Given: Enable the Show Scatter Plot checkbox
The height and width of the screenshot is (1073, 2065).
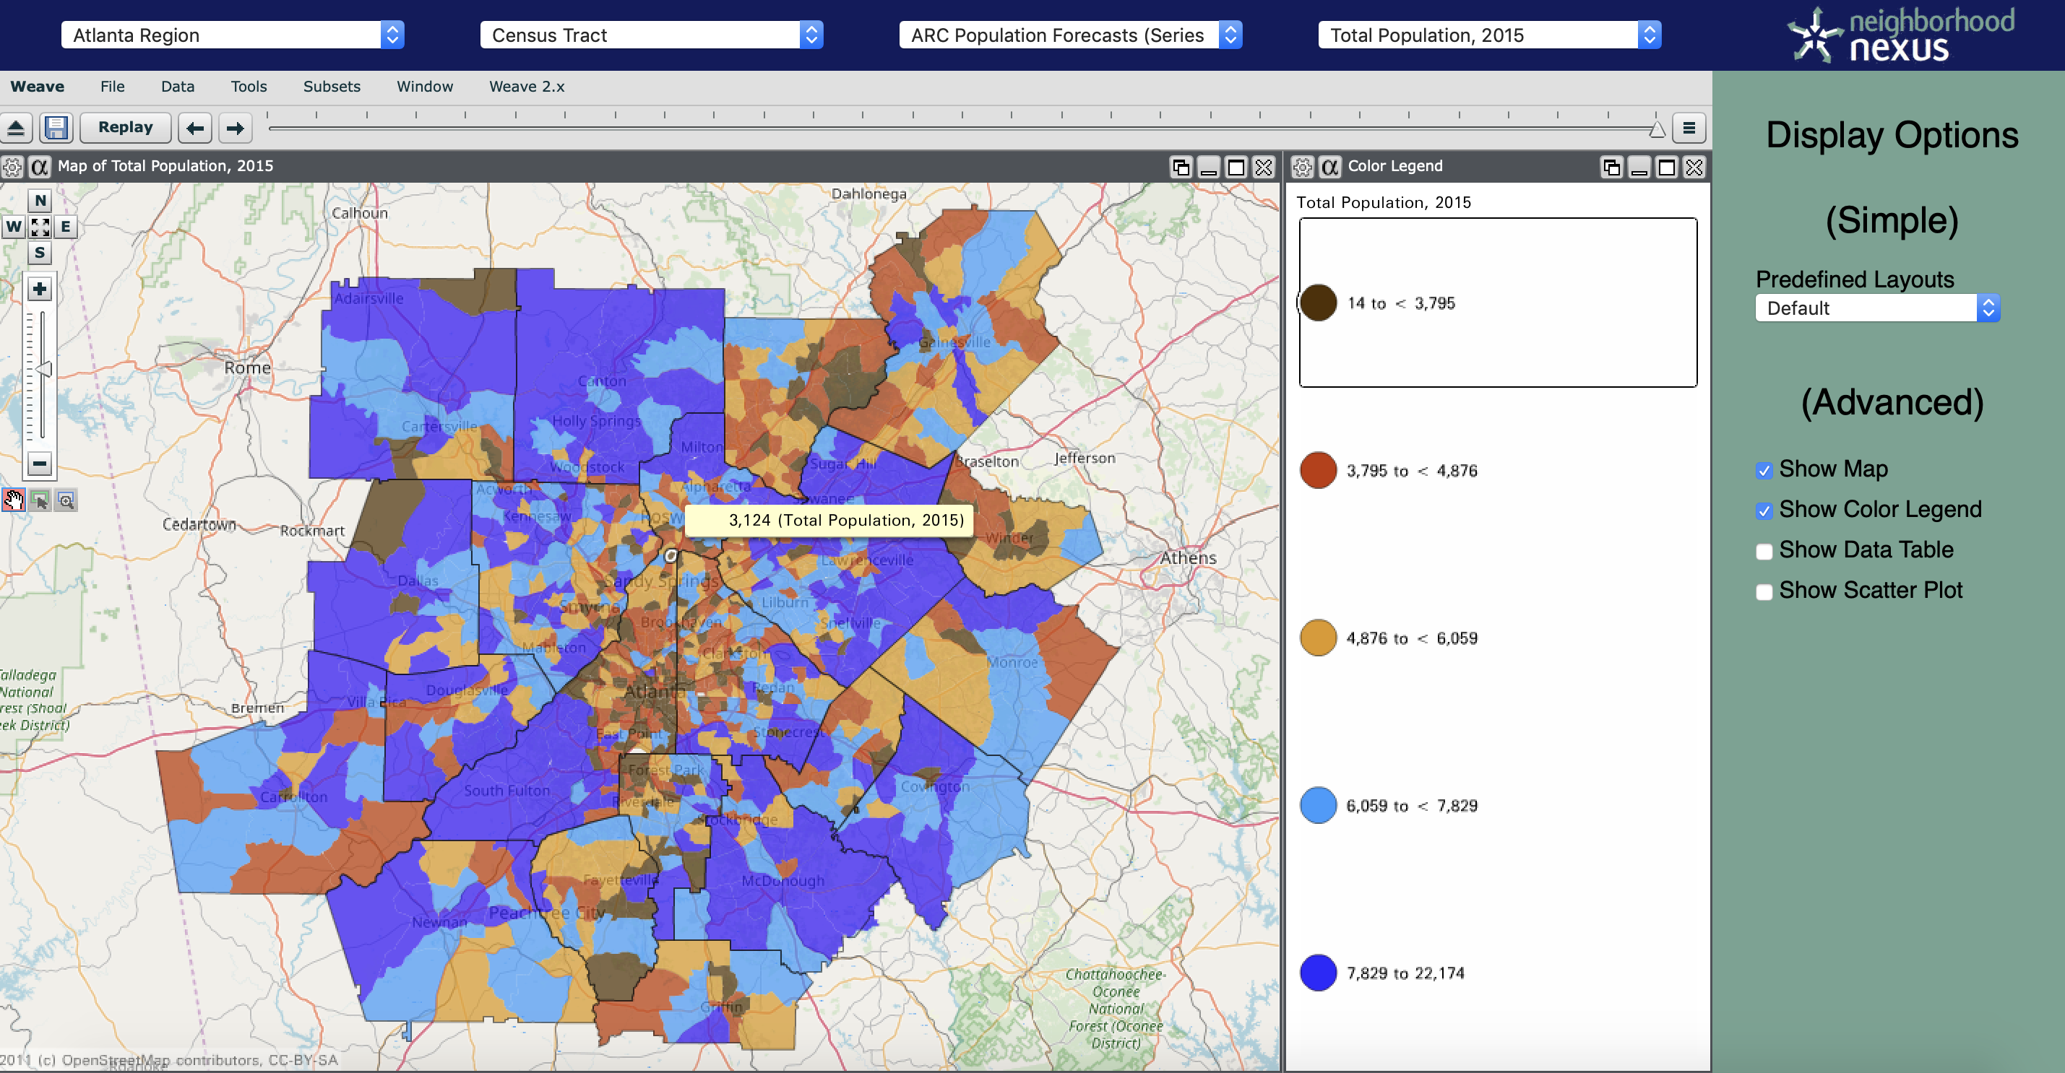Looking at the screenshot, I should [x=1764, y=591].
